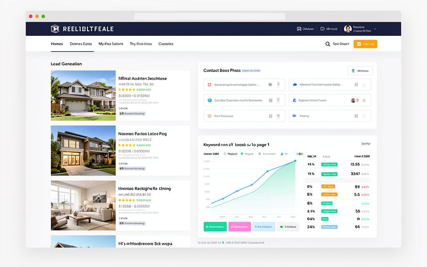Open the first property listing thumbnail
The image size is (427, 267).
tap(83, 95)
